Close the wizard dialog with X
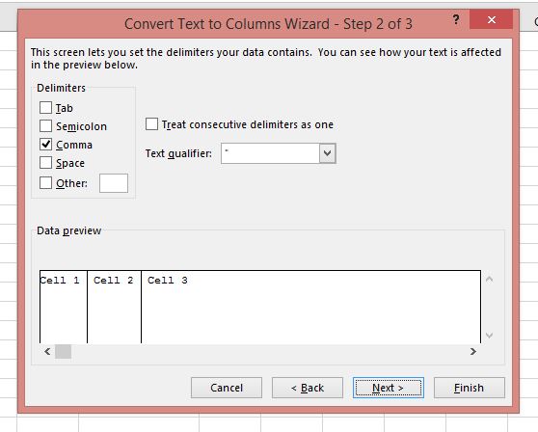Screen dimensions: 538x432 point(492,20)
